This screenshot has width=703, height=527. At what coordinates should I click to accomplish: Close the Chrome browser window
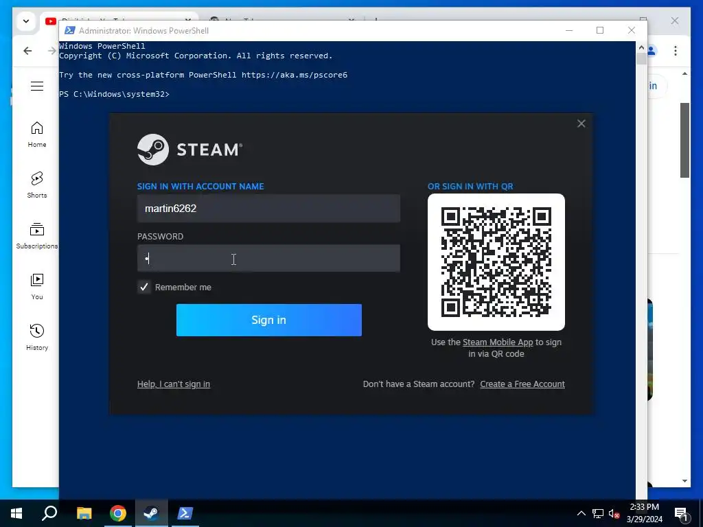pos(675,21)
